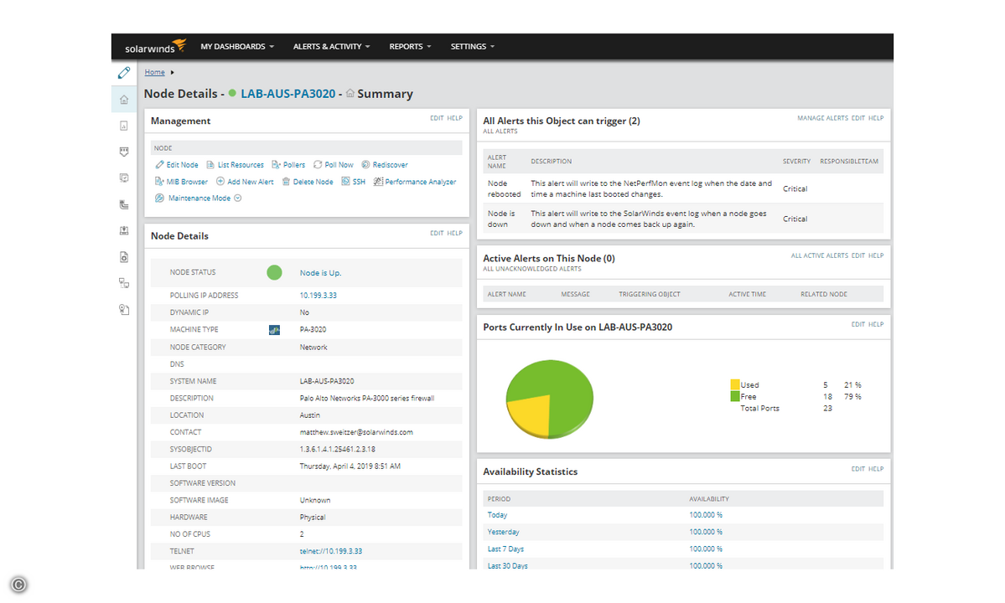The image size is (1005, 603).
Task: Click Edit in Ports Currently In Use panel
Action: [x=857, y=325]
